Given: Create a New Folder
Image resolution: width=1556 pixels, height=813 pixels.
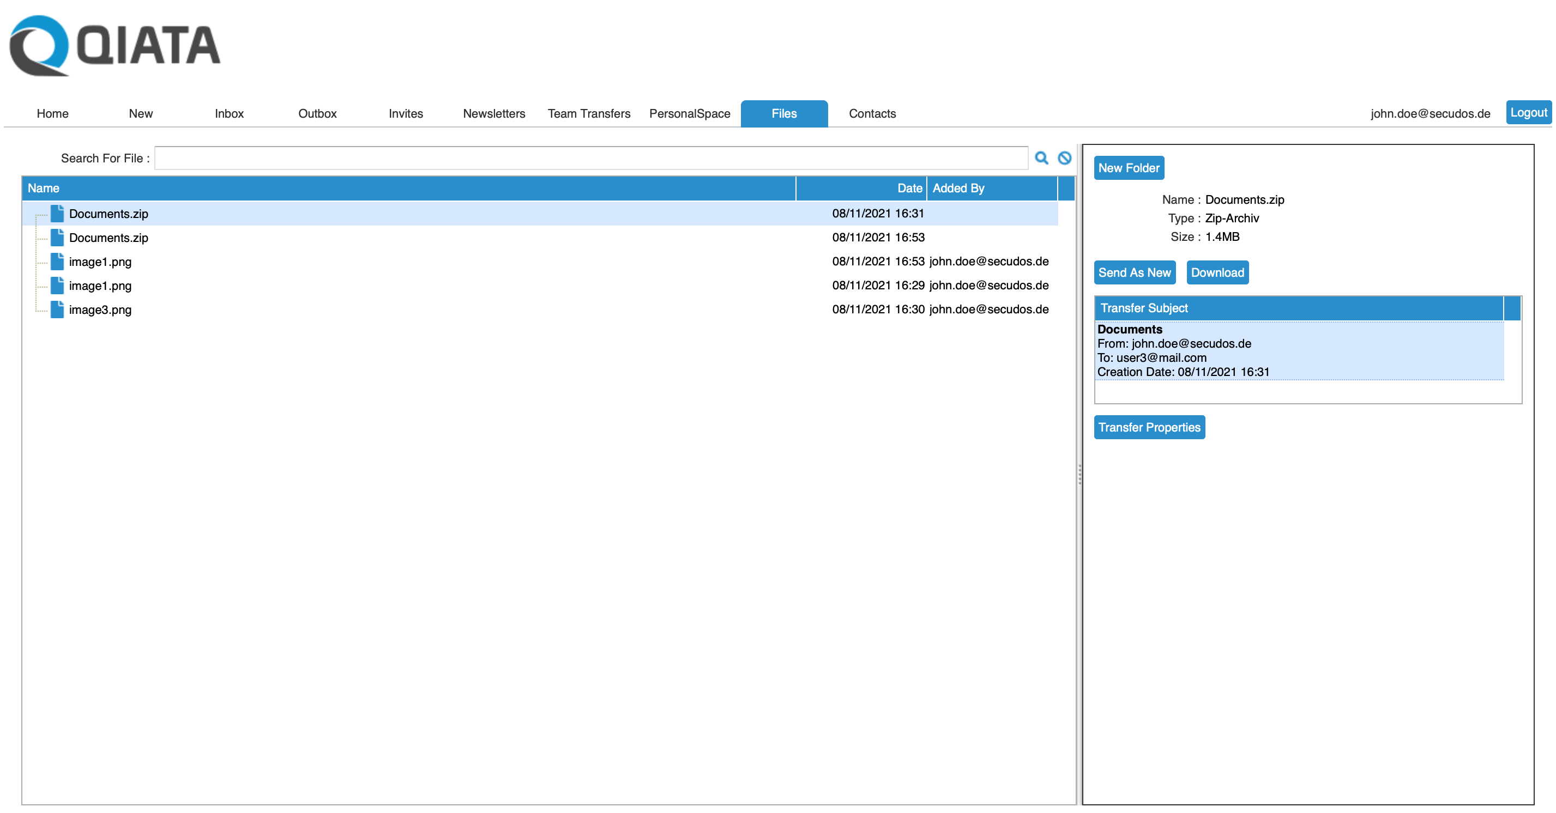Looking at the screenshot, I should pos(1129,168).
